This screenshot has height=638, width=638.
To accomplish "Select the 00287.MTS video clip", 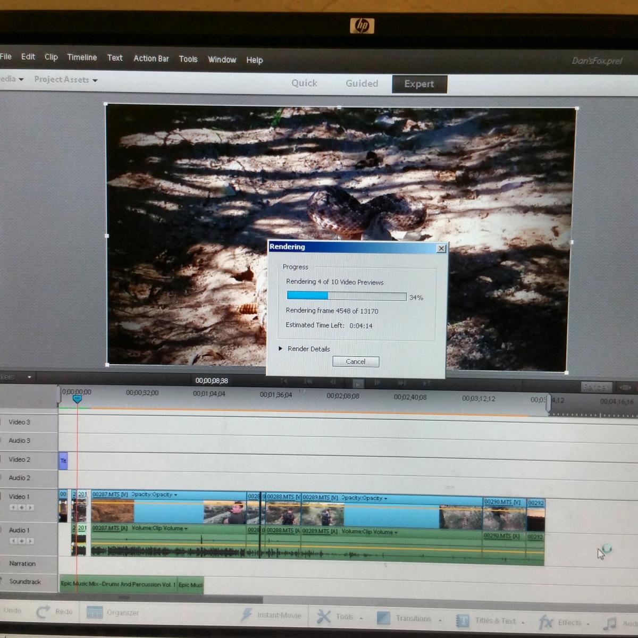I will (168, 507).
